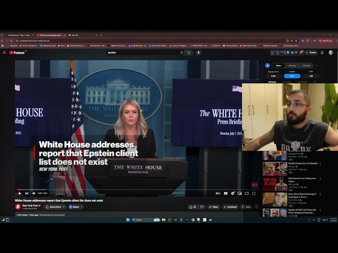Go to YouTube Premium home logo
This screenshot has height=253, width=338.
17,53
